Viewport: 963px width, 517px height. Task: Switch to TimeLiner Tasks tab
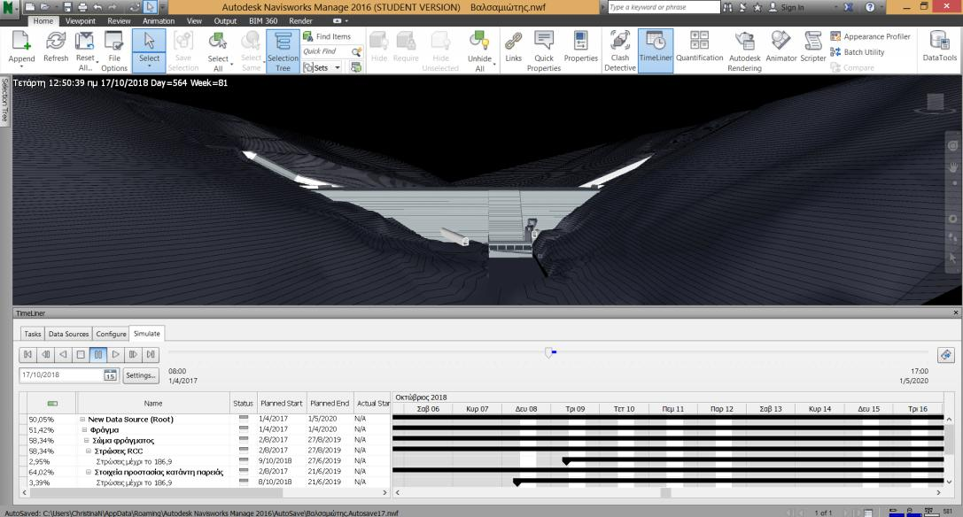32,334
